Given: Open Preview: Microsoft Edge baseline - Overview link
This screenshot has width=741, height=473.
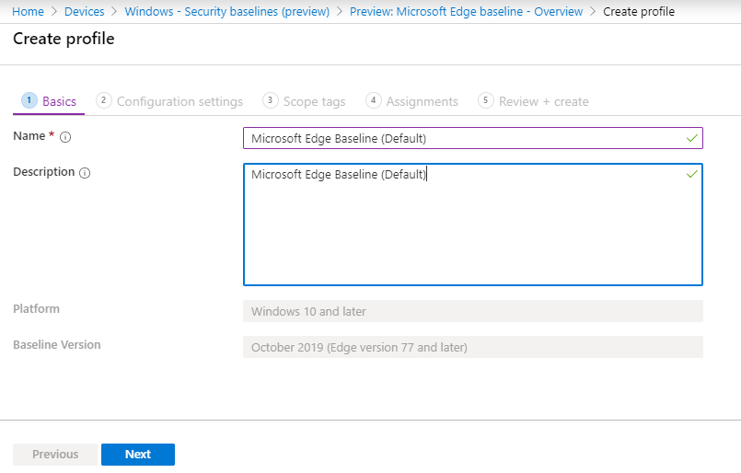Looking at the screenshot, I should [466, 11].
